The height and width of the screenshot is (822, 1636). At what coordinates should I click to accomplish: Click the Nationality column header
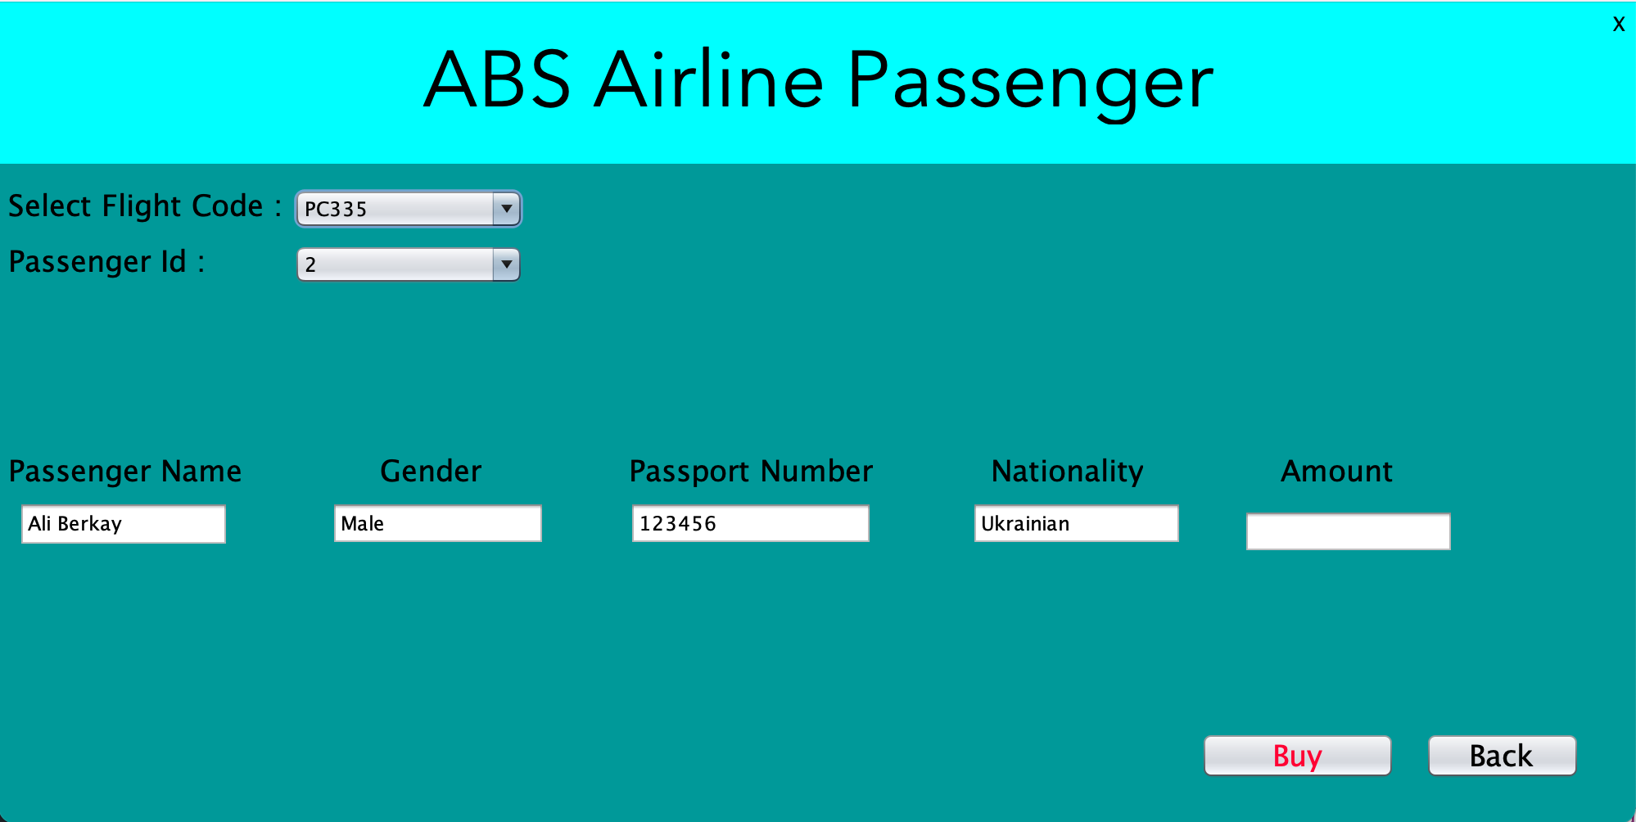point(1066,472)
